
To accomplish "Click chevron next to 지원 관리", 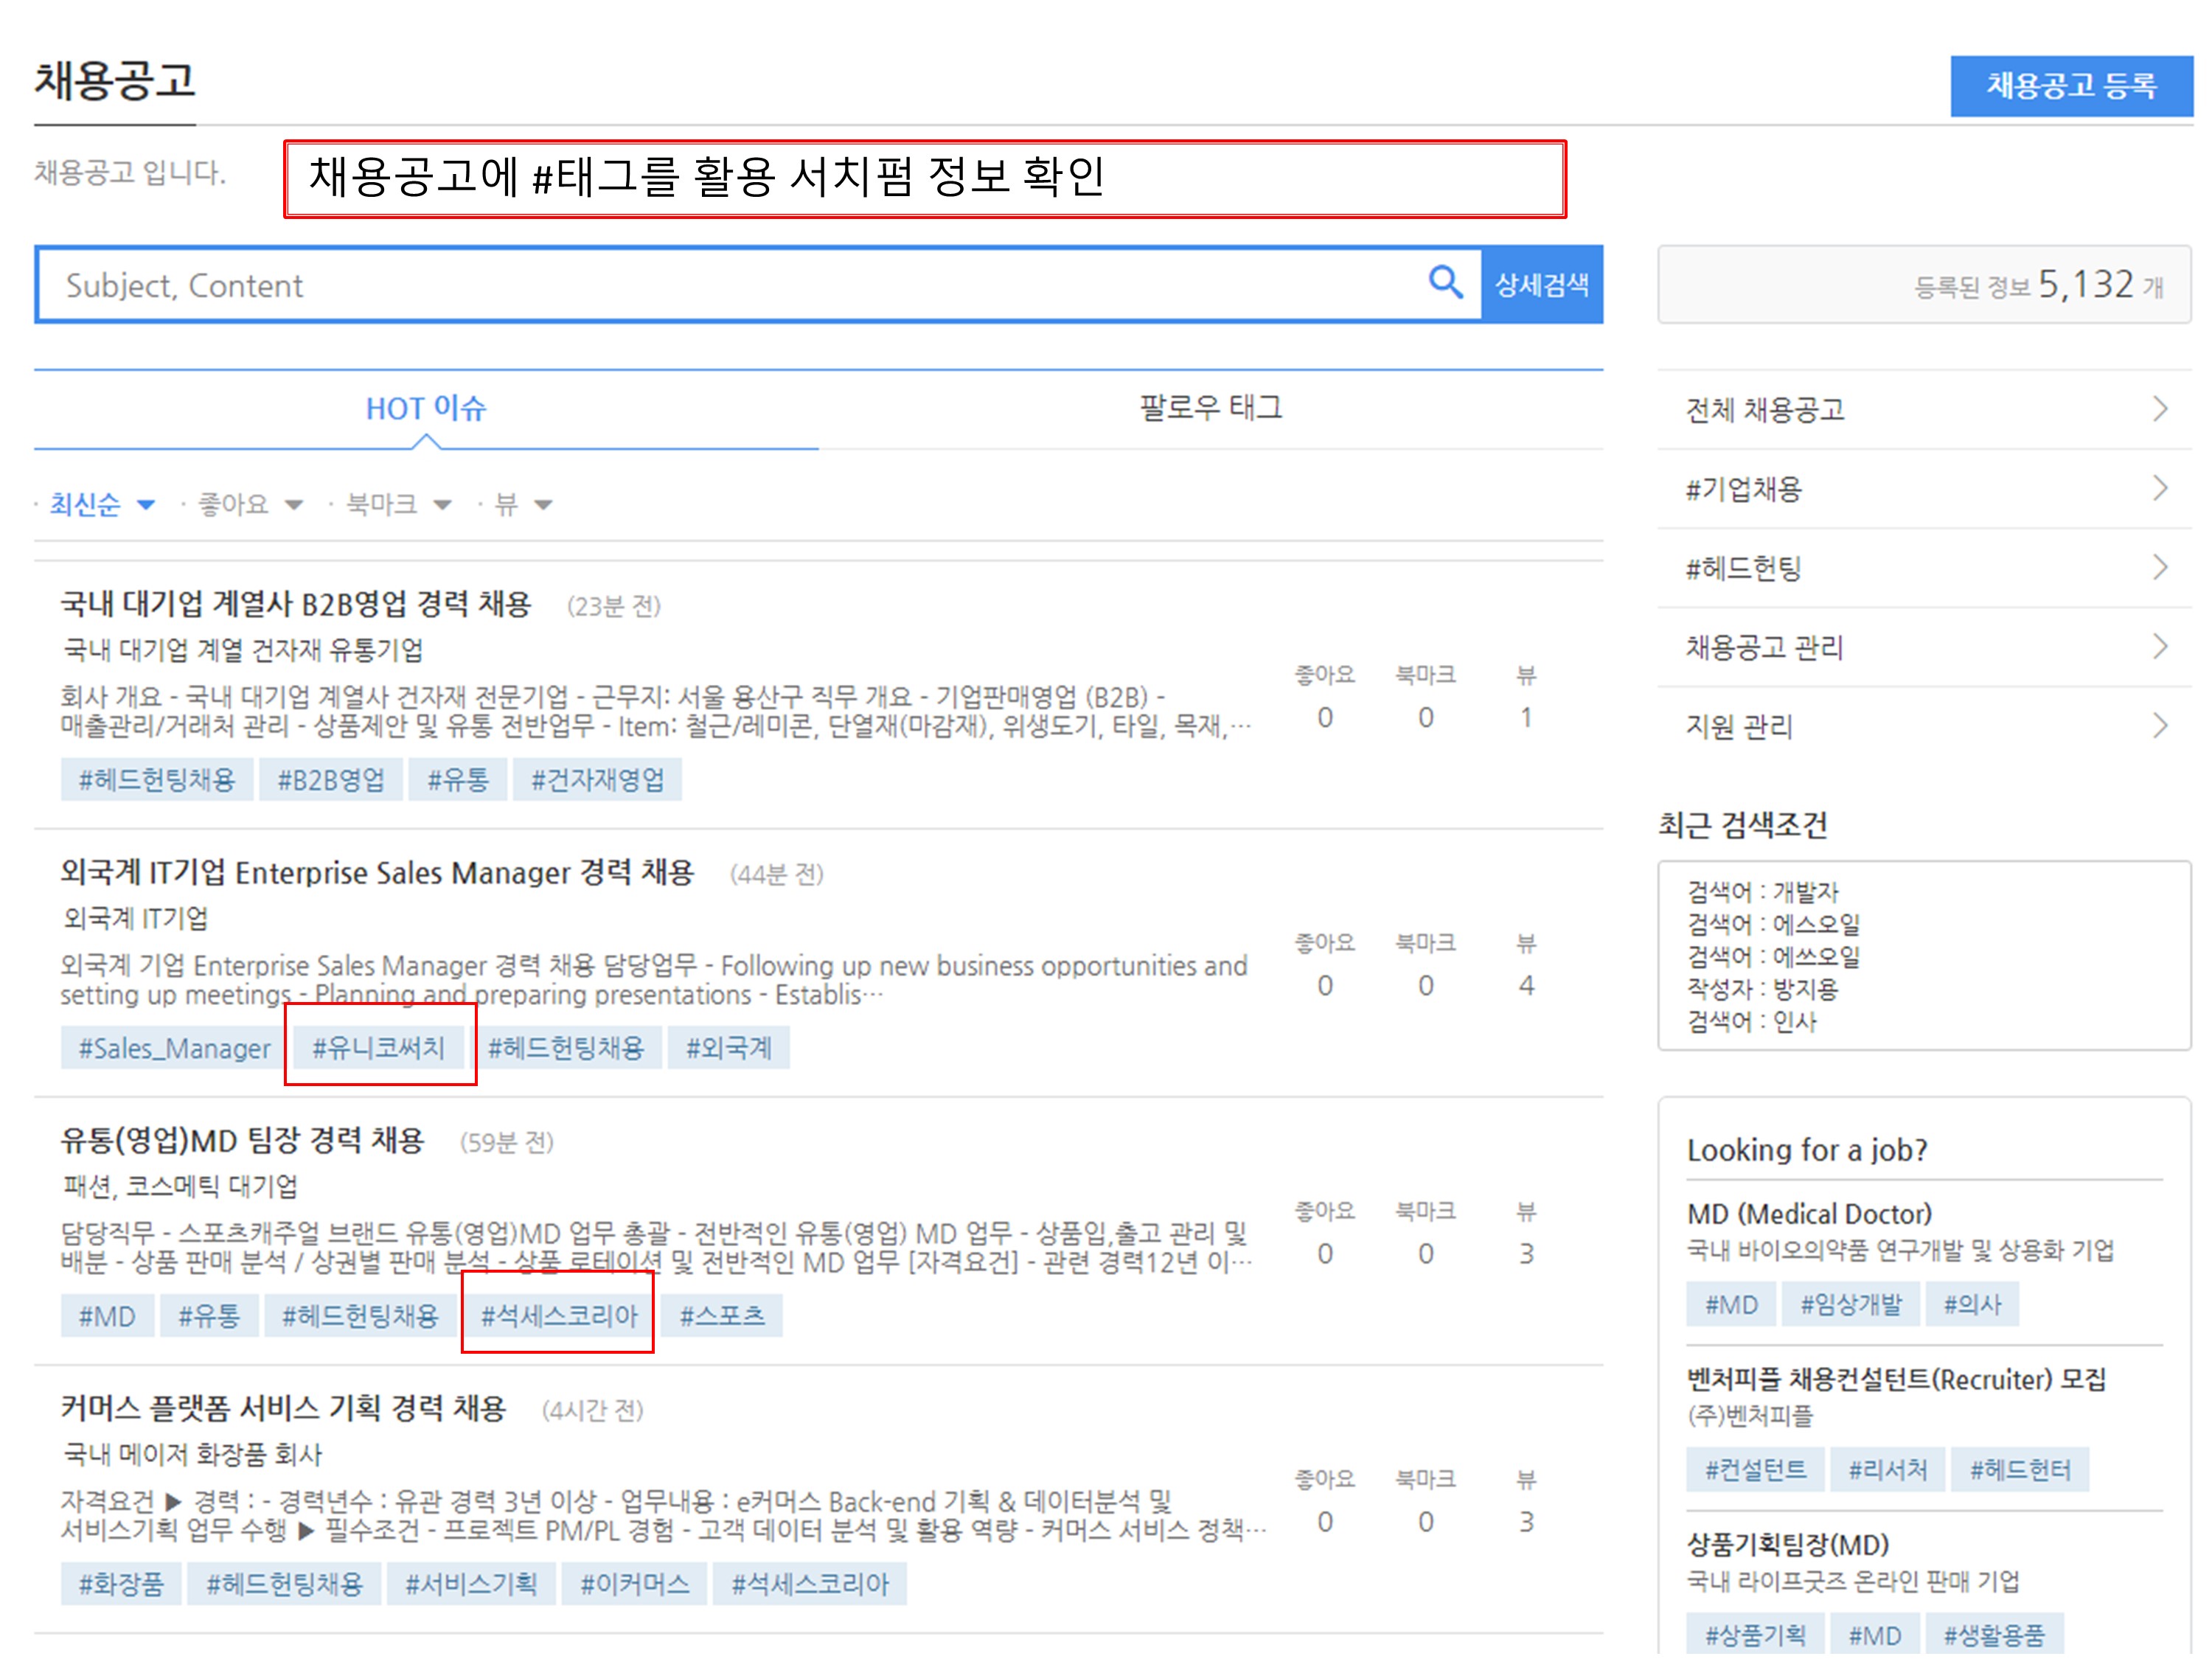I will 2159,726.
